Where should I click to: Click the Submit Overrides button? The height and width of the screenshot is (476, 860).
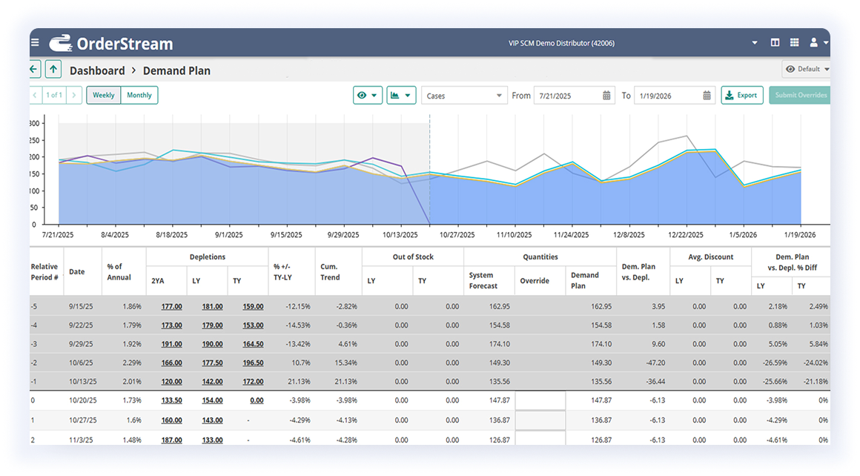pyautogui.click(x=799, y=95)
